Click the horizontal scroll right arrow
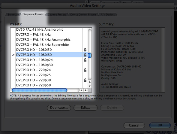This screenshot has width=177, height=134. (x=86, y=90)
